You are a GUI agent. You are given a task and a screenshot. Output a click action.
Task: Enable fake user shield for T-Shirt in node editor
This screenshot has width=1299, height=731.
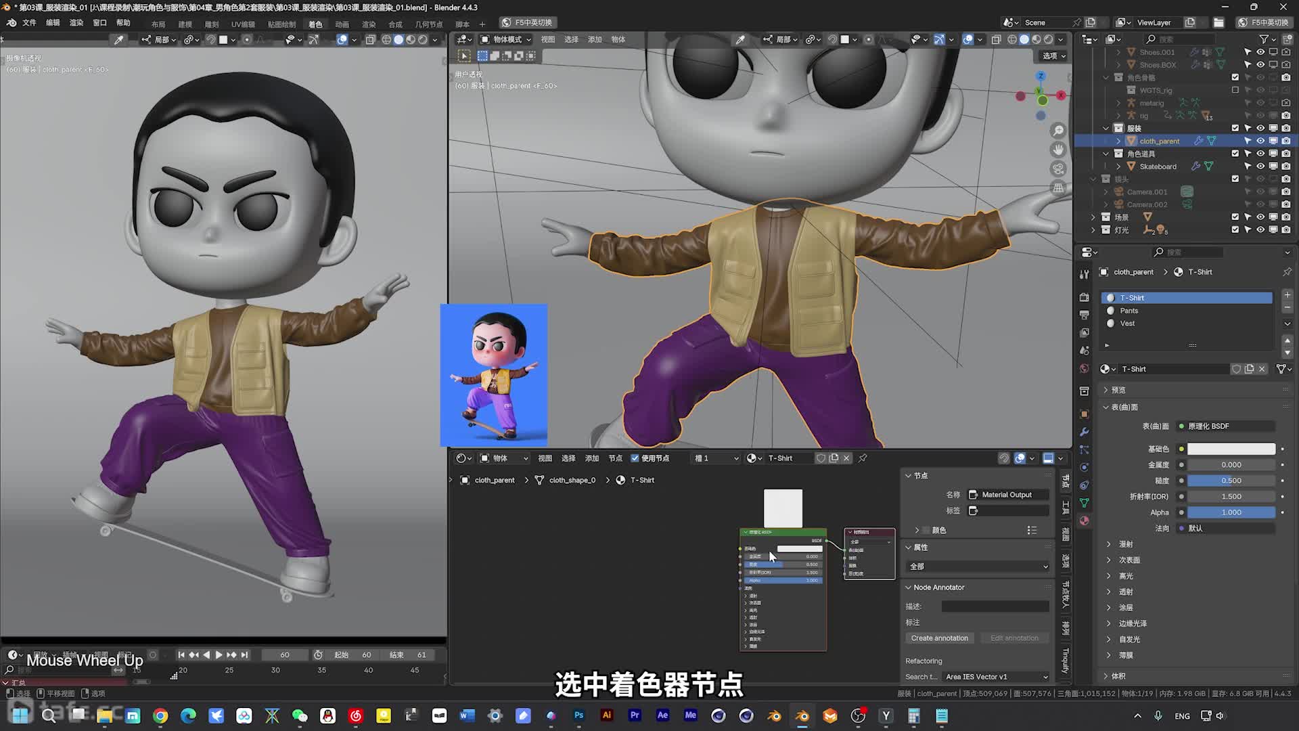[821, 458]
